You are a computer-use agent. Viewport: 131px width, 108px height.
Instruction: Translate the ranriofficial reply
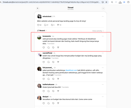click(55, 58)
